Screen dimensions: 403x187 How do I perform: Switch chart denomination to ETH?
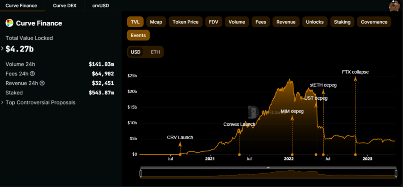155,52
